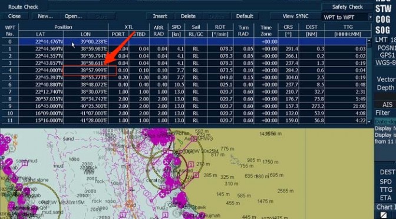Click Open... to load a route
Viewport: 396px width, 219px height.
(73, 16)
